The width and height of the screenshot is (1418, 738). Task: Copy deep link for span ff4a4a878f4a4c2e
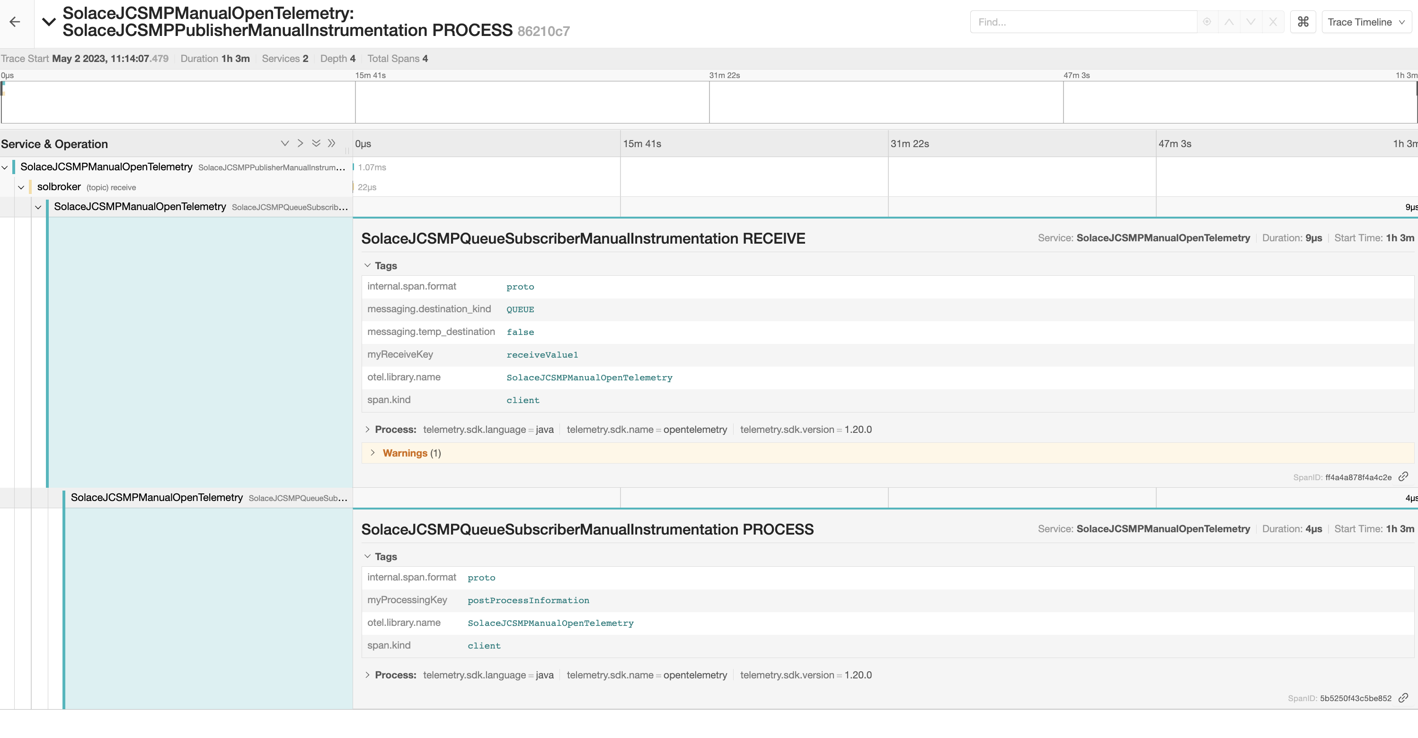pos(1403,476)
